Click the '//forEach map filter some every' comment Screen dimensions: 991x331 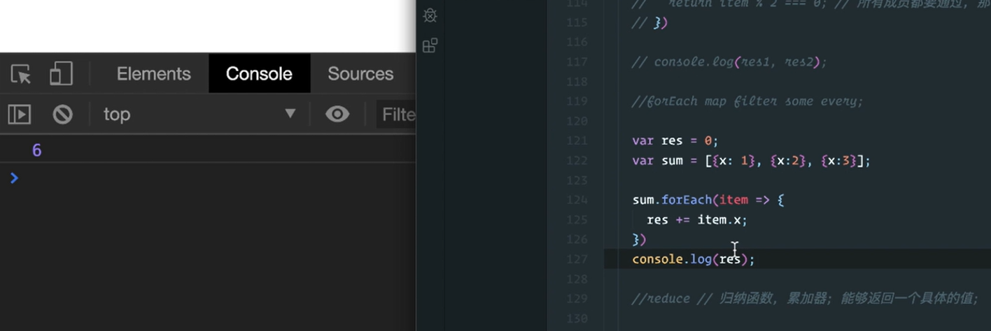pyautogui.click(x=747, y=101)
